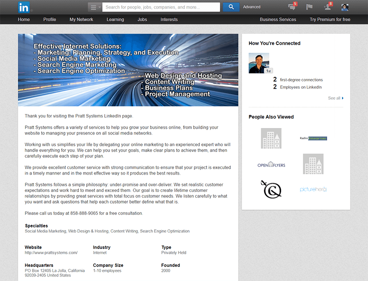
Task: Open the Radin Enterprises company logo
Action: coord(313,138)
